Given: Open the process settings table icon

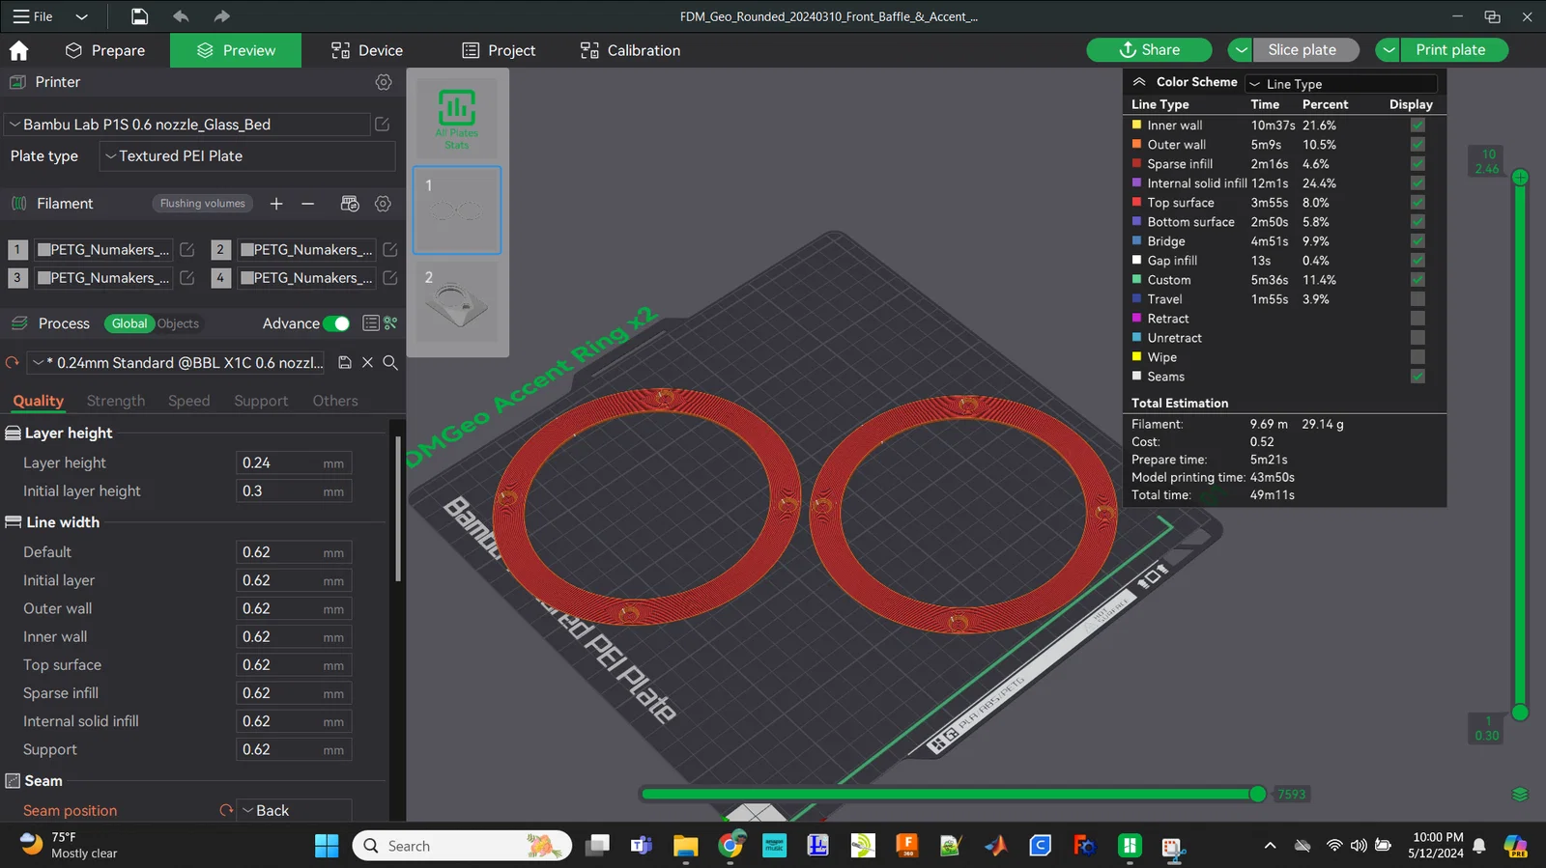Looking at the screenshot, I should [x=370, y=323].
